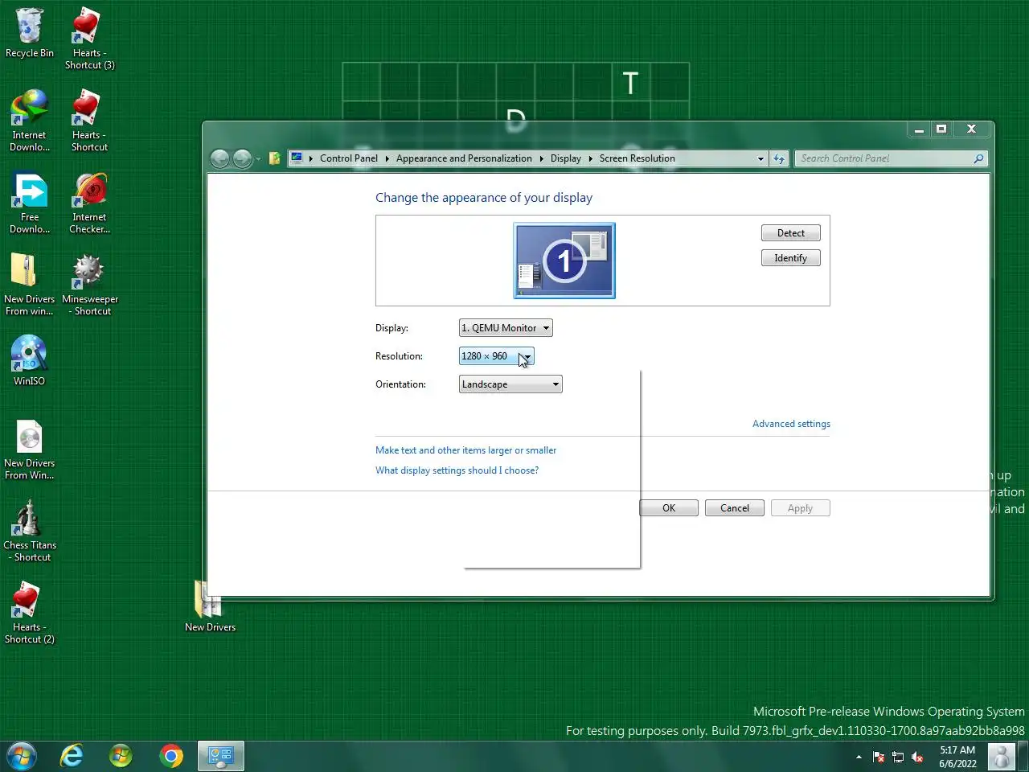Click the Show desktop strip at the taskbar end
1029x772 pixels.
pos(1023,757)
